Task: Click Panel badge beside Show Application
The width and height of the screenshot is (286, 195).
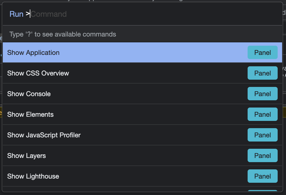Action: 262,53
